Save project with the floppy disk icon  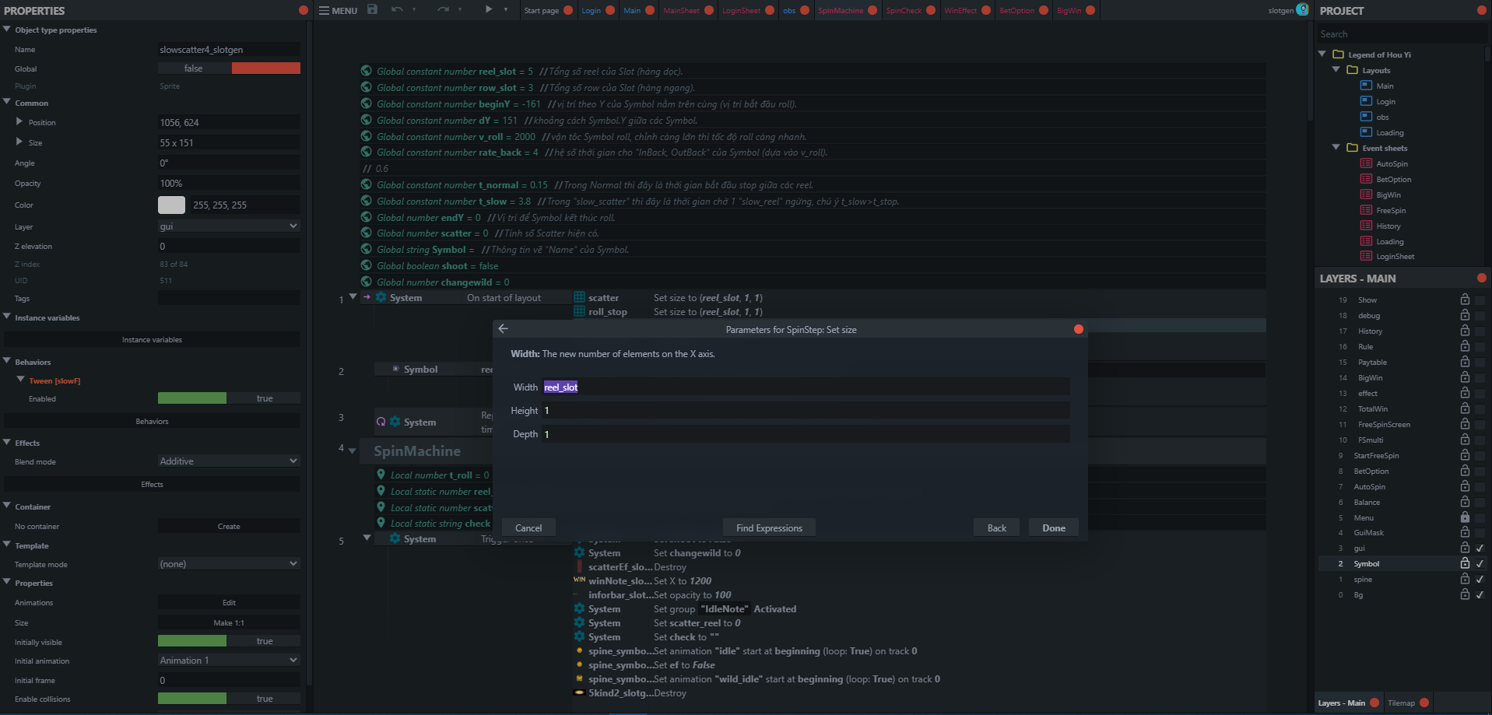pos(372,9)
